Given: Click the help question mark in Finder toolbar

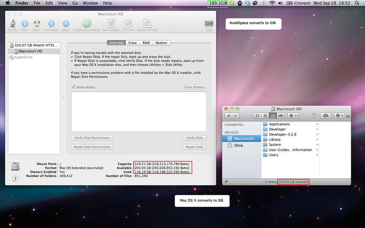Looking at the screenshot, I should click(x=314, y=116).
